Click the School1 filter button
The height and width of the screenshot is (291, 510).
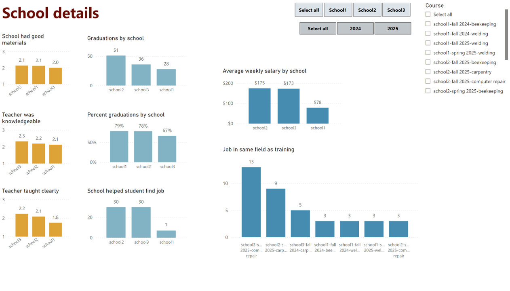point(338,10)
